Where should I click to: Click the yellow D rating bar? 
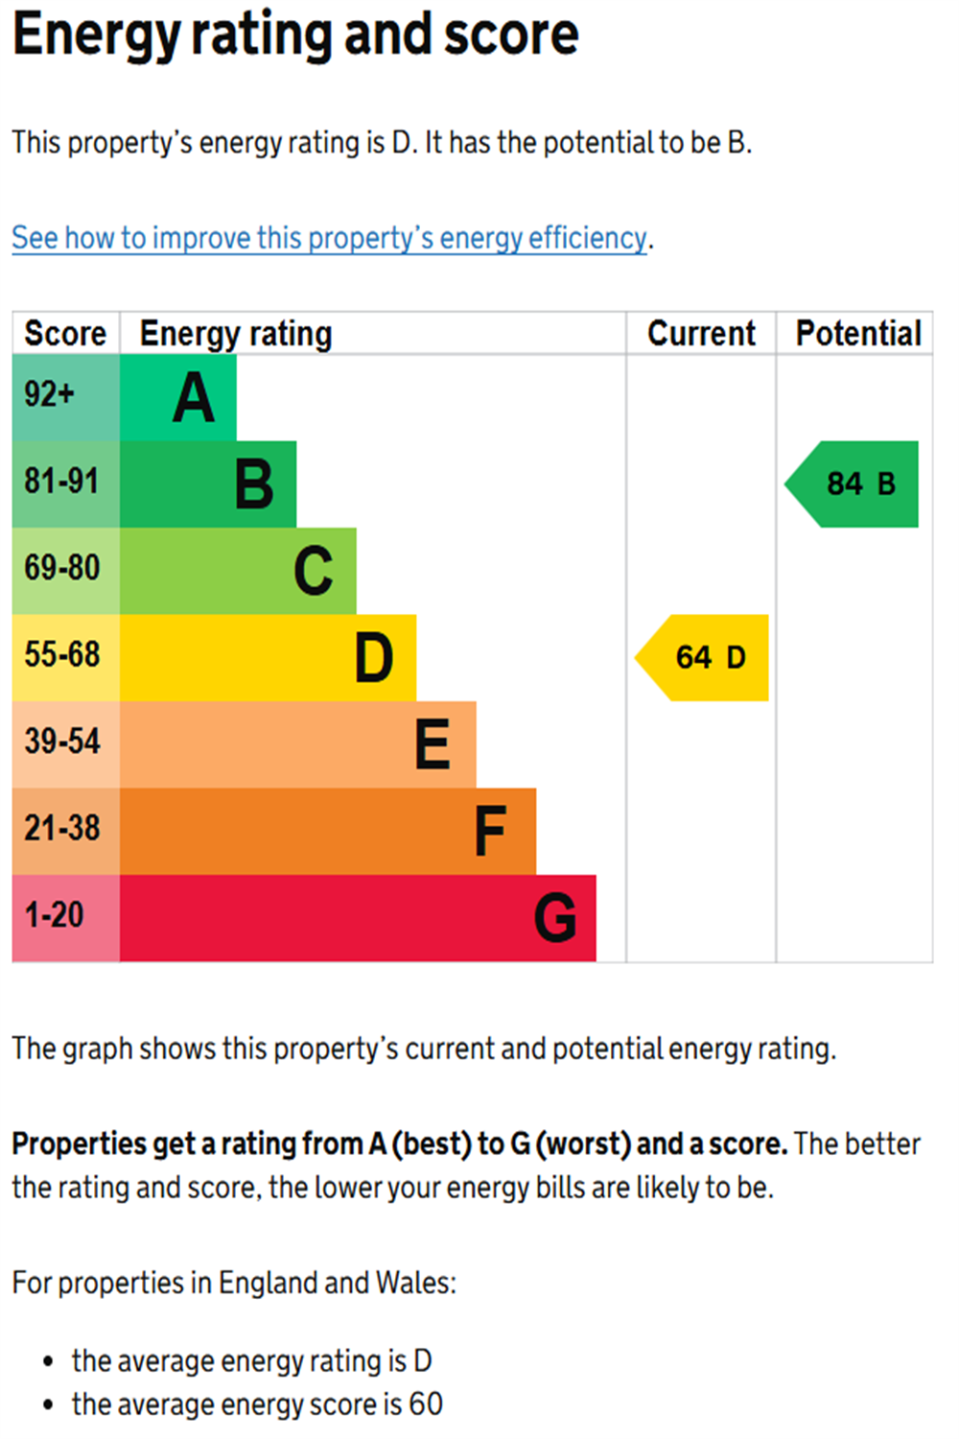(x=268, y=658)
